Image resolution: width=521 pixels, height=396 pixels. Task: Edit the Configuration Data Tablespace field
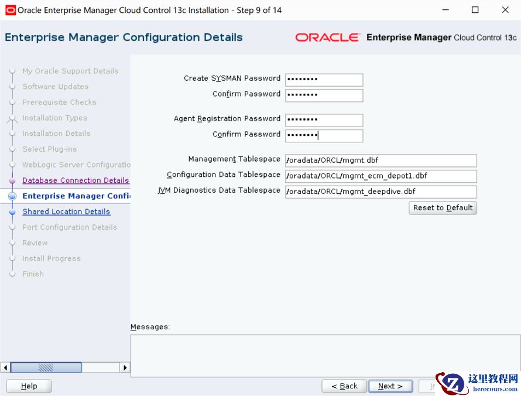pyautogui.click(x=381, y=176)
